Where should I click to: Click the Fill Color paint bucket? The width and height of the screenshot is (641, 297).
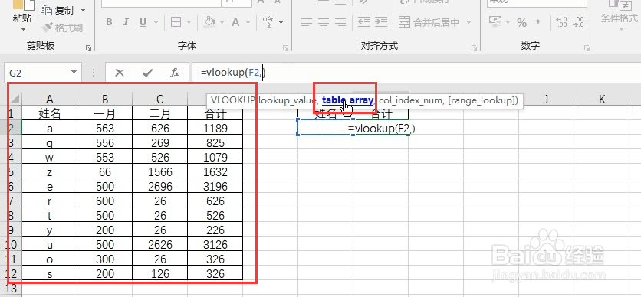click(209, 21)
